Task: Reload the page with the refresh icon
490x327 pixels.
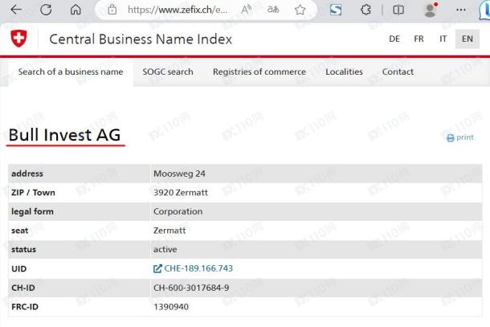Action: pos(46,10)
